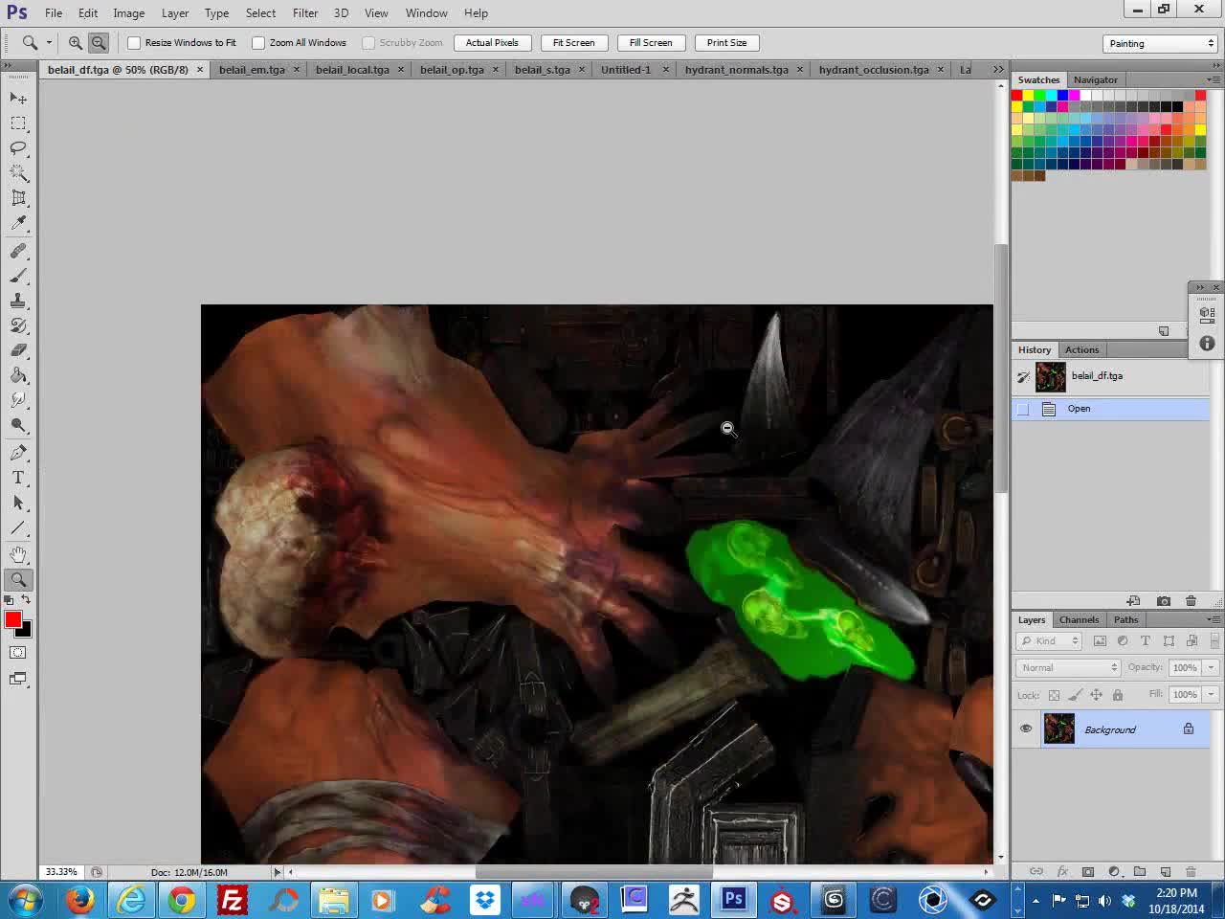The image size is (1225, 919).
Task: Show more document tabs chevron
Action: [998, 69]
